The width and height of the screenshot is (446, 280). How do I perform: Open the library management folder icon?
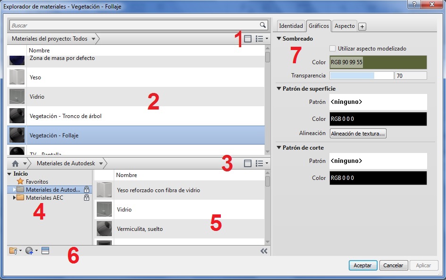pyautogui.click(x=14, y=251)
